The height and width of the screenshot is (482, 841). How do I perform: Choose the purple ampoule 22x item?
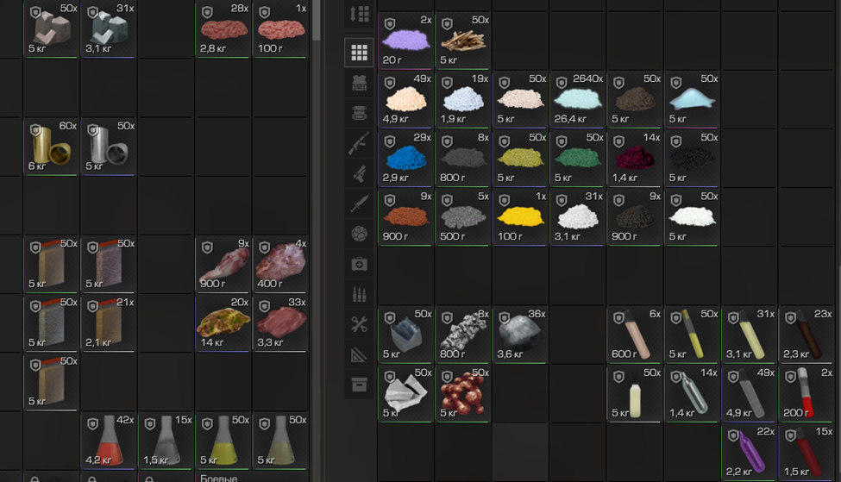tap(750, 452)
